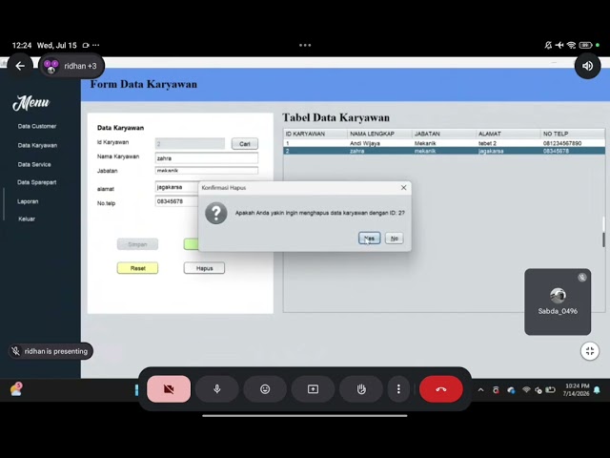Go back with the arrow button
The width and height of the screenshot is (610, 458).
coord(20,66)
